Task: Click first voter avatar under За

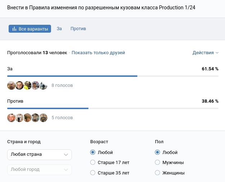Action: 12,85
